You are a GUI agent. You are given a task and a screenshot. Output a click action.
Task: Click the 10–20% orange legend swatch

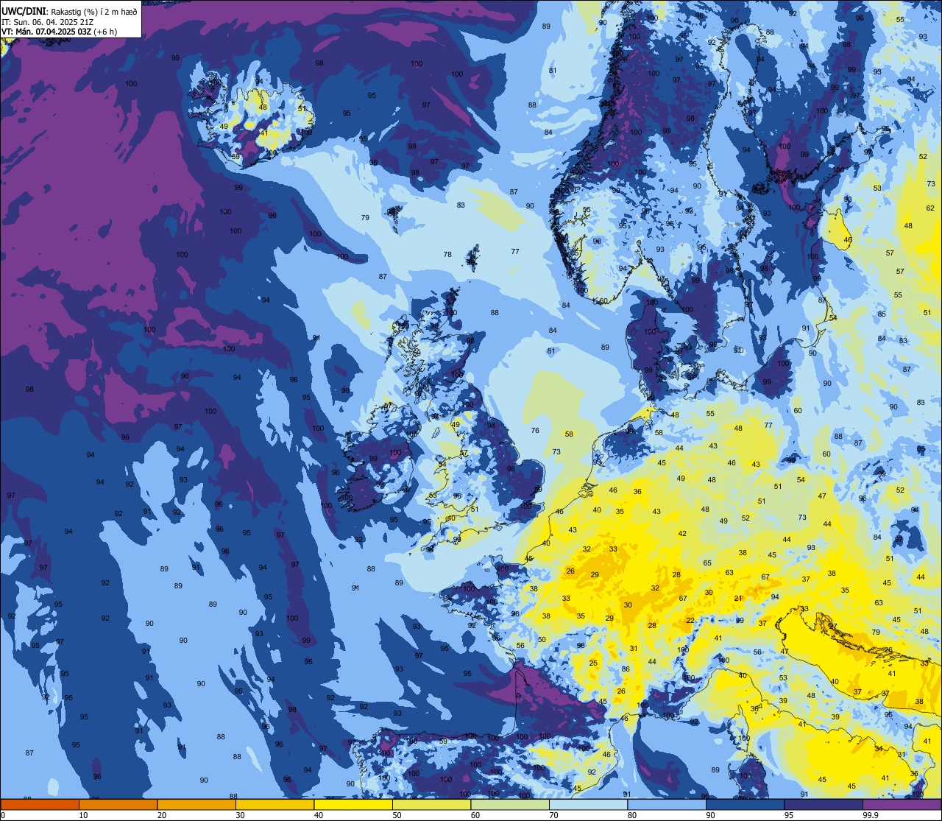118,804
